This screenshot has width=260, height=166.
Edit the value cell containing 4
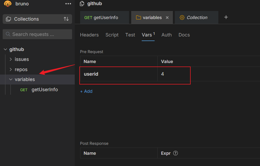tap(209, 74)
